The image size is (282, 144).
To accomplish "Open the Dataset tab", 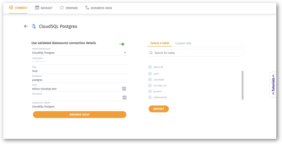I will (43, 8).
